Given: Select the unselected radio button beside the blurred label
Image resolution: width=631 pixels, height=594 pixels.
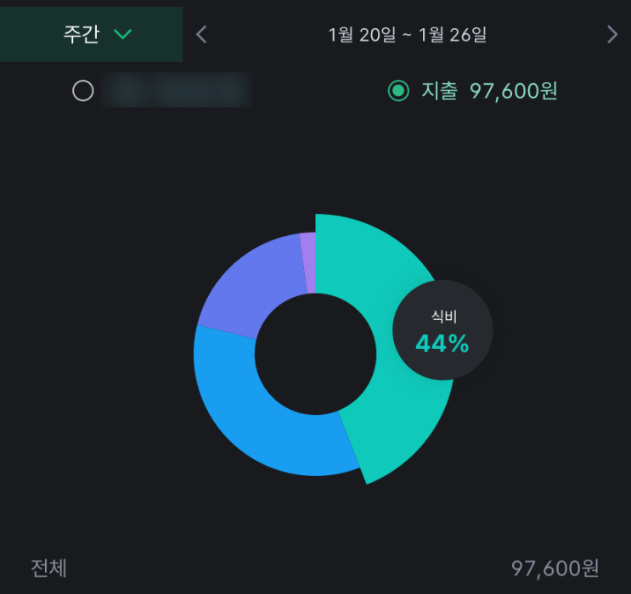Looking at the screenshot, I should coord(82,91).
